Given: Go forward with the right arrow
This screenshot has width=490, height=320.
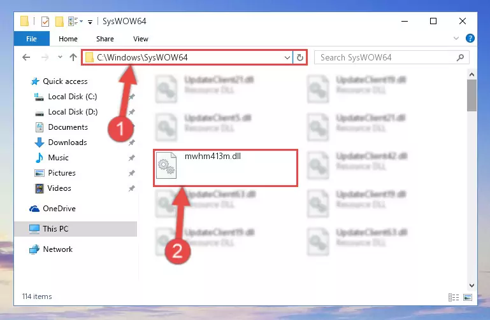Looking at the screenshot, I should coord(45,57).
